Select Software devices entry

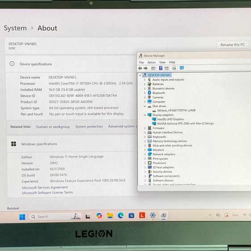163,180
